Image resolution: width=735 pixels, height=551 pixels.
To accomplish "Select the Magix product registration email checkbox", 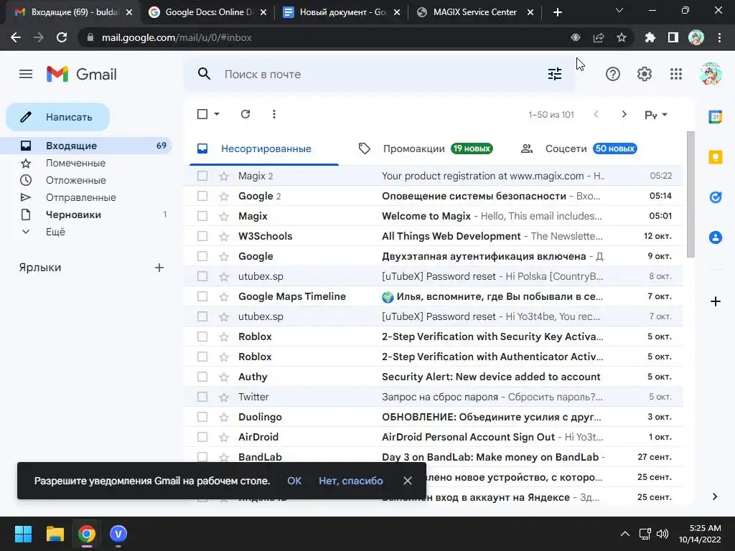I will coord(202,176).
